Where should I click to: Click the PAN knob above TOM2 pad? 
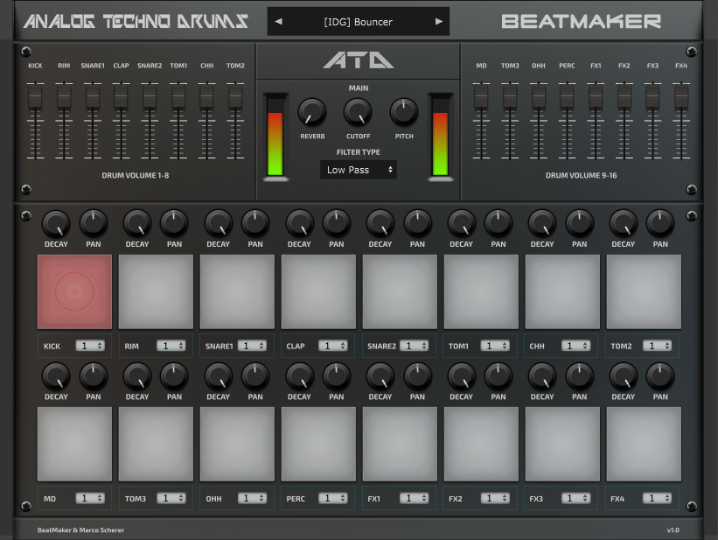click(x=660, y=223)
